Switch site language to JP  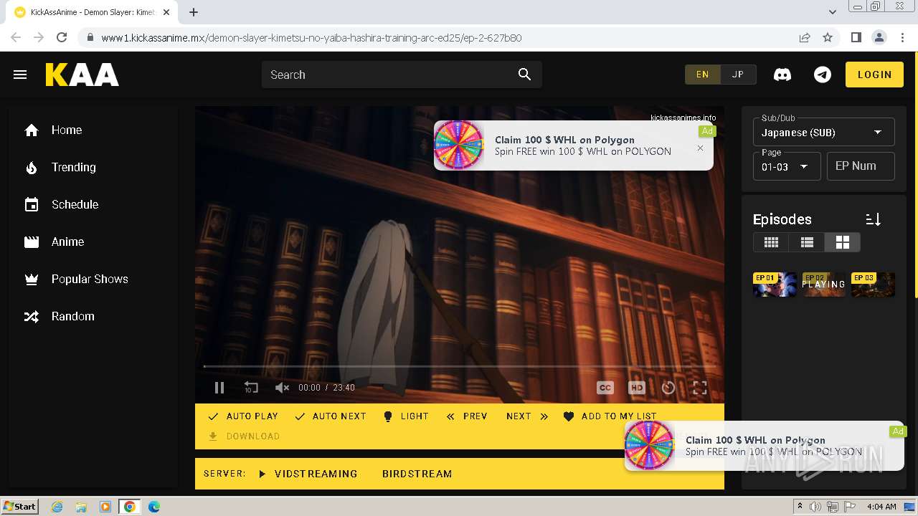(x=738, y=75)
